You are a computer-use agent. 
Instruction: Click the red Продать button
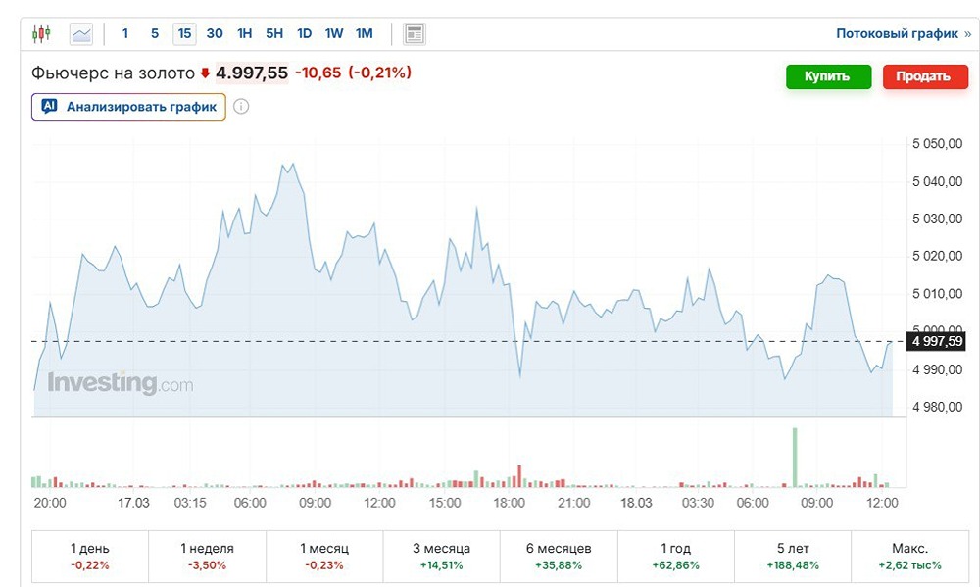coord(925,76)
